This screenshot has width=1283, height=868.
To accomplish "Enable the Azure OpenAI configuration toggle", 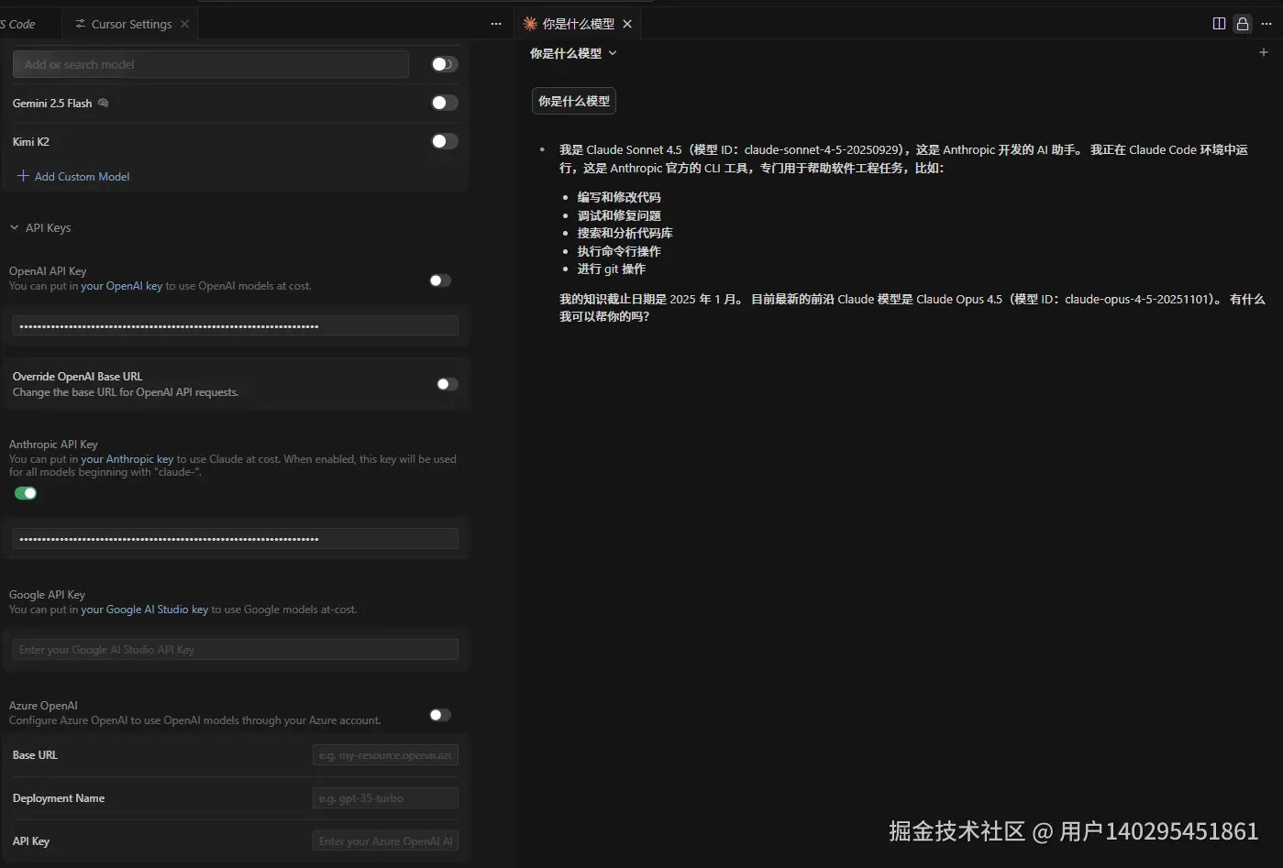I will click(x=439, y=714).
